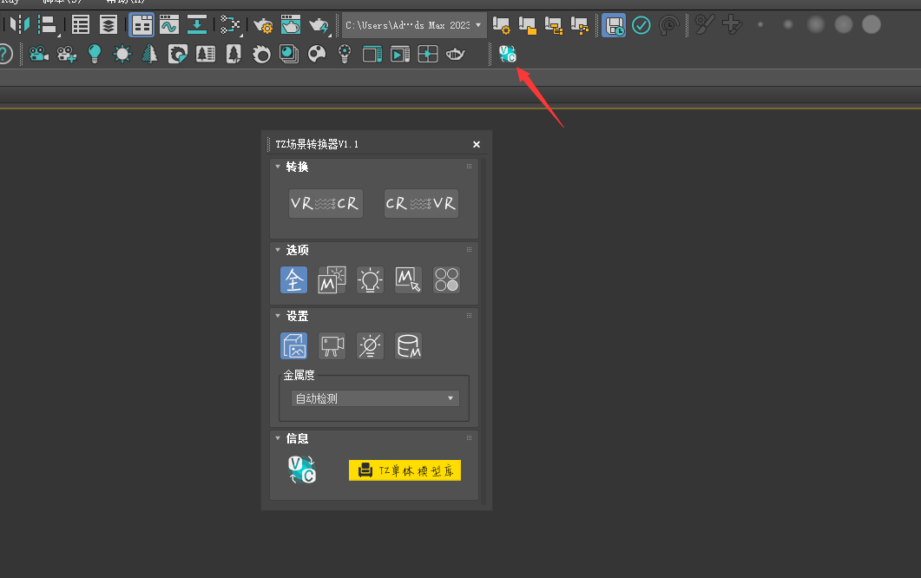
Task: Click the bulb with gear icon
Action: [345, 54]
